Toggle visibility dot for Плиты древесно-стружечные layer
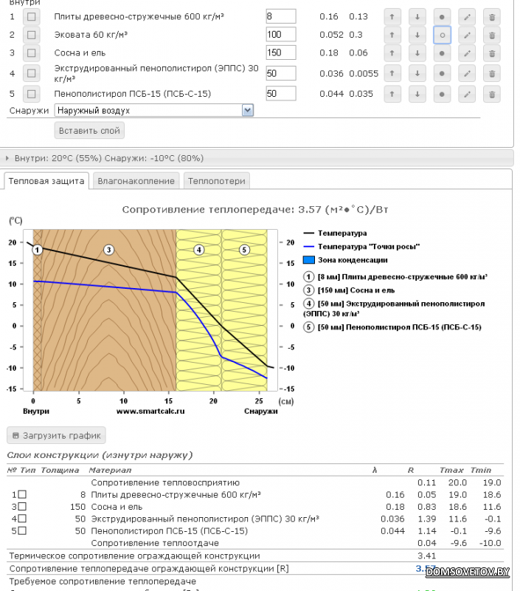 [x=442, y=17]
